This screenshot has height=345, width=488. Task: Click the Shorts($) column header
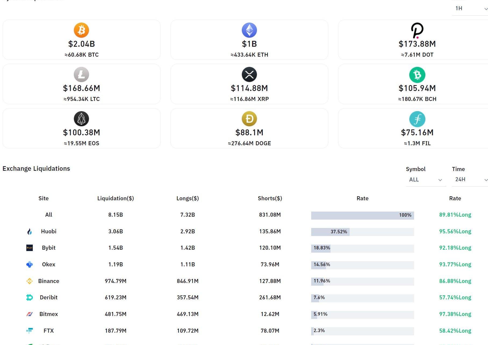[270, 198]
